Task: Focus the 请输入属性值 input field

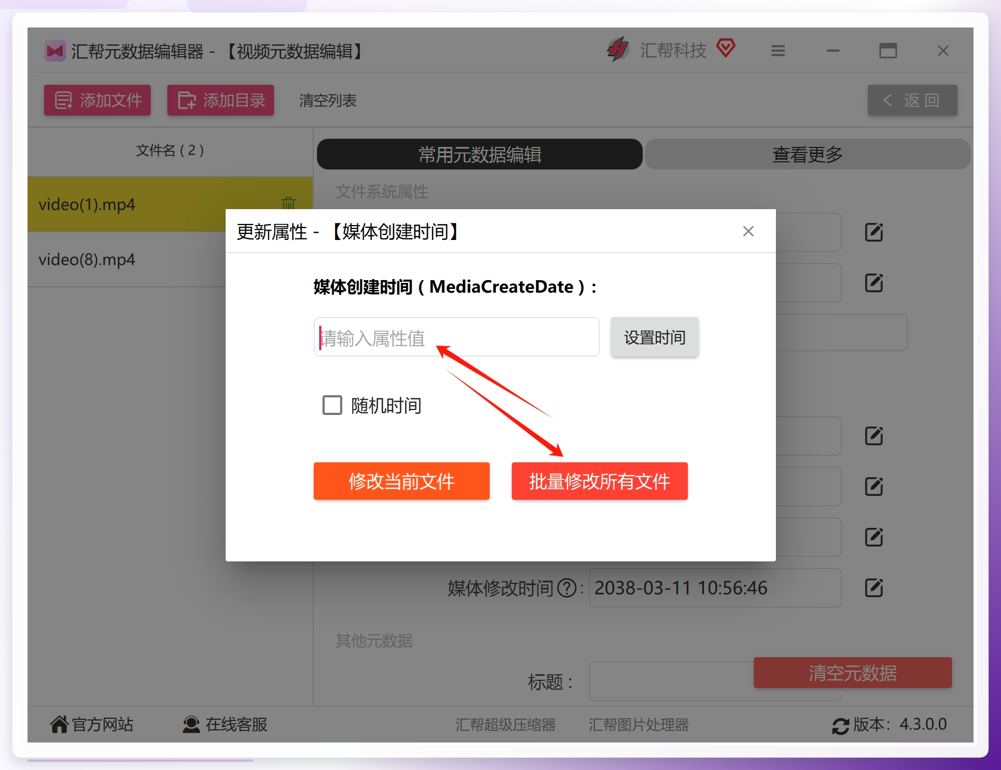Action: click(457, 337)
